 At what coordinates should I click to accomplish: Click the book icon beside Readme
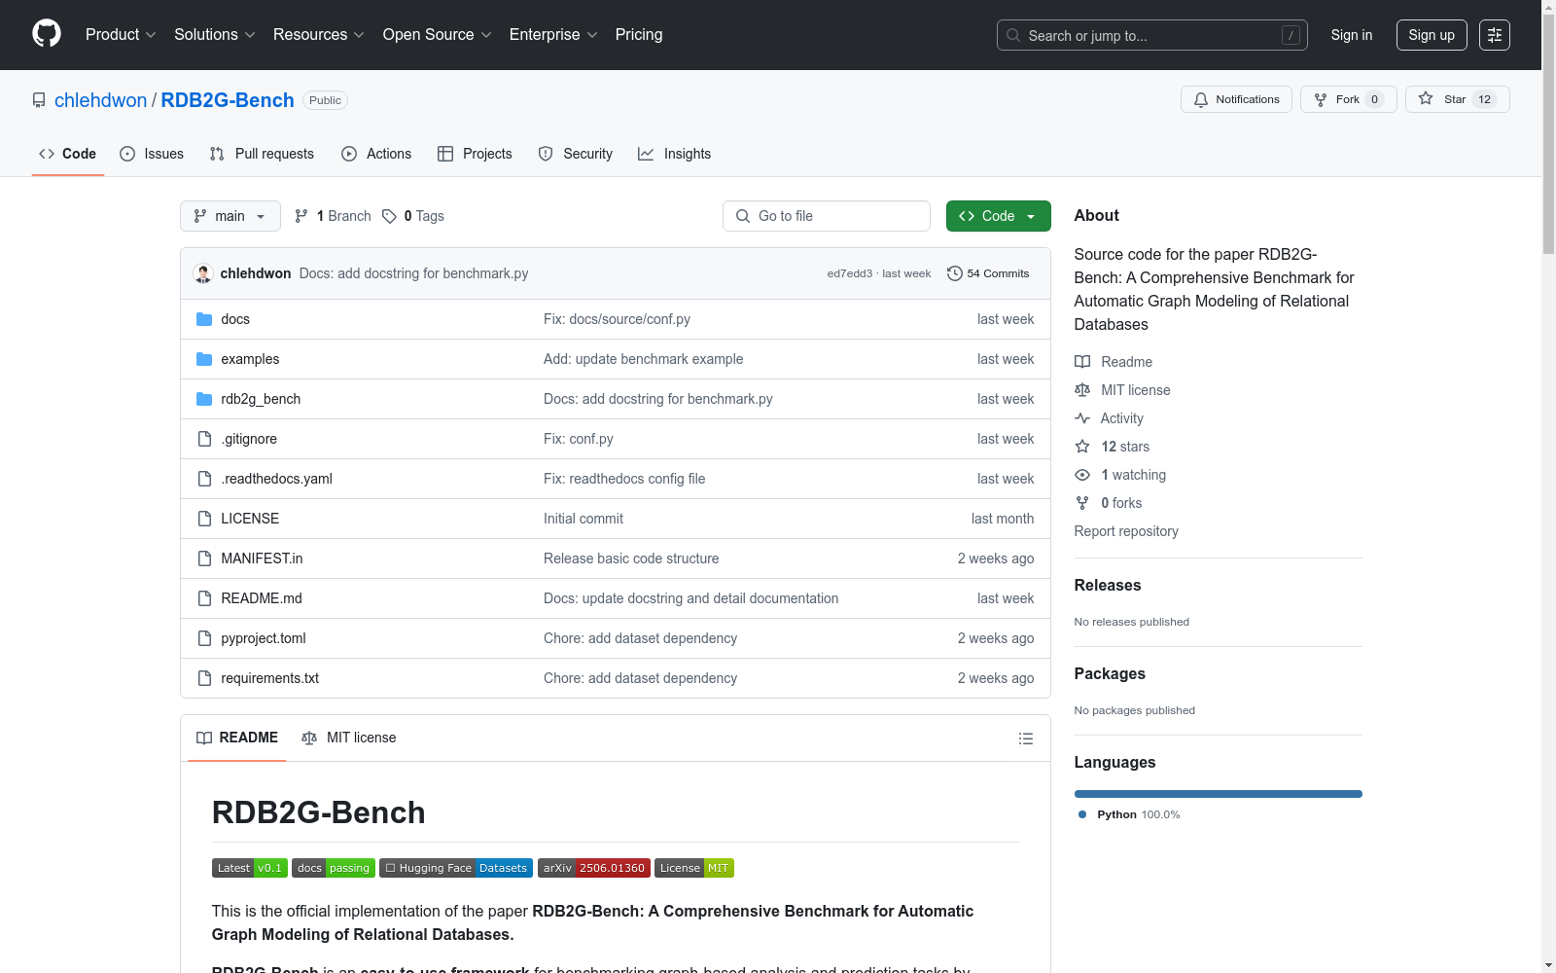point(1082,362)
